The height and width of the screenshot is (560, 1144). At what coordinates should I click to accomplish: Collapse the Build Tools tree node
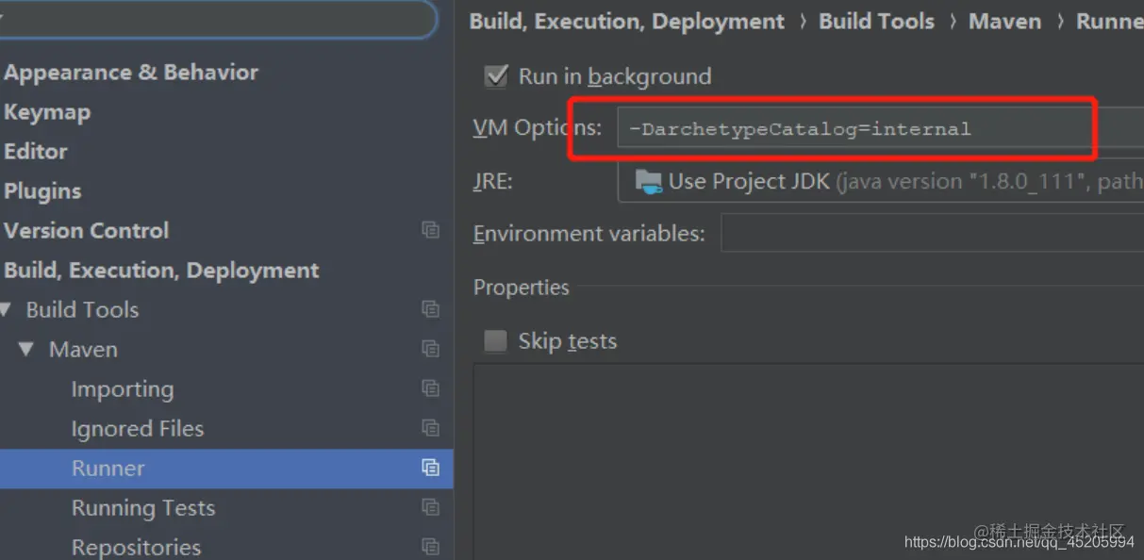coord(6,309)
